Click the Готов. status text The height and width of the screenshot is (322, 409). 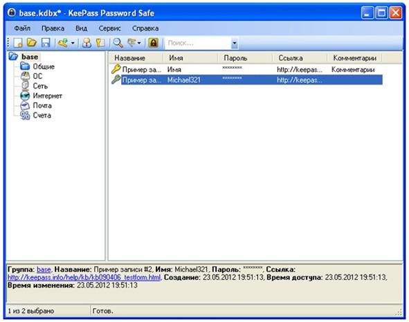tap(103, 311)
